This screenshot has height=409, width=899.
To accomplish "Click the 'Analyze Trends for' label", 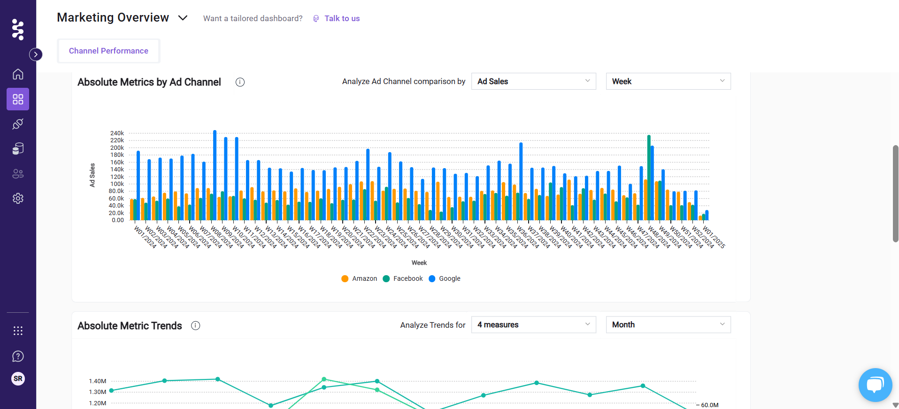I will [x=433, y=325].
